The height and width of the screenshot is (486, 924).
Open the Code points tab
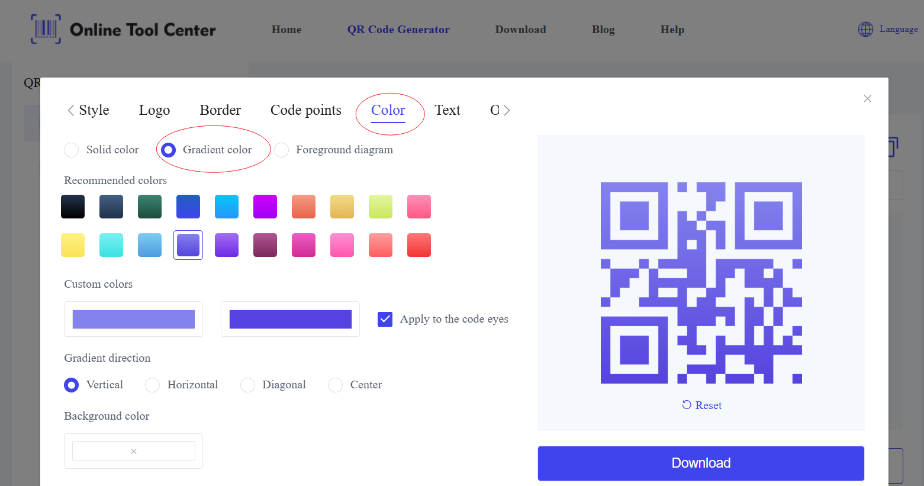coord(306,110)
